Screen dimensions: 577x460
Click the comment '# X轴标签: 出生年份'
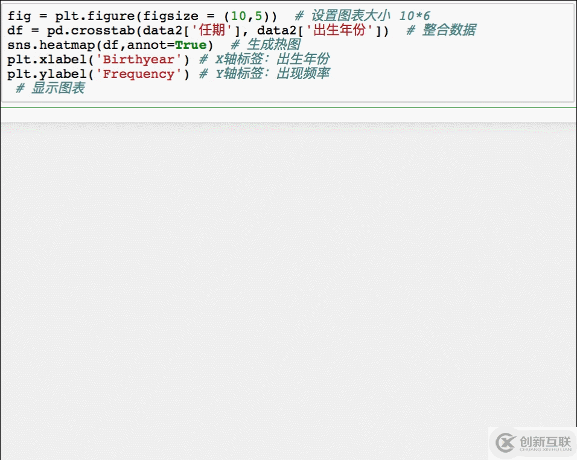tap(264, 59)
